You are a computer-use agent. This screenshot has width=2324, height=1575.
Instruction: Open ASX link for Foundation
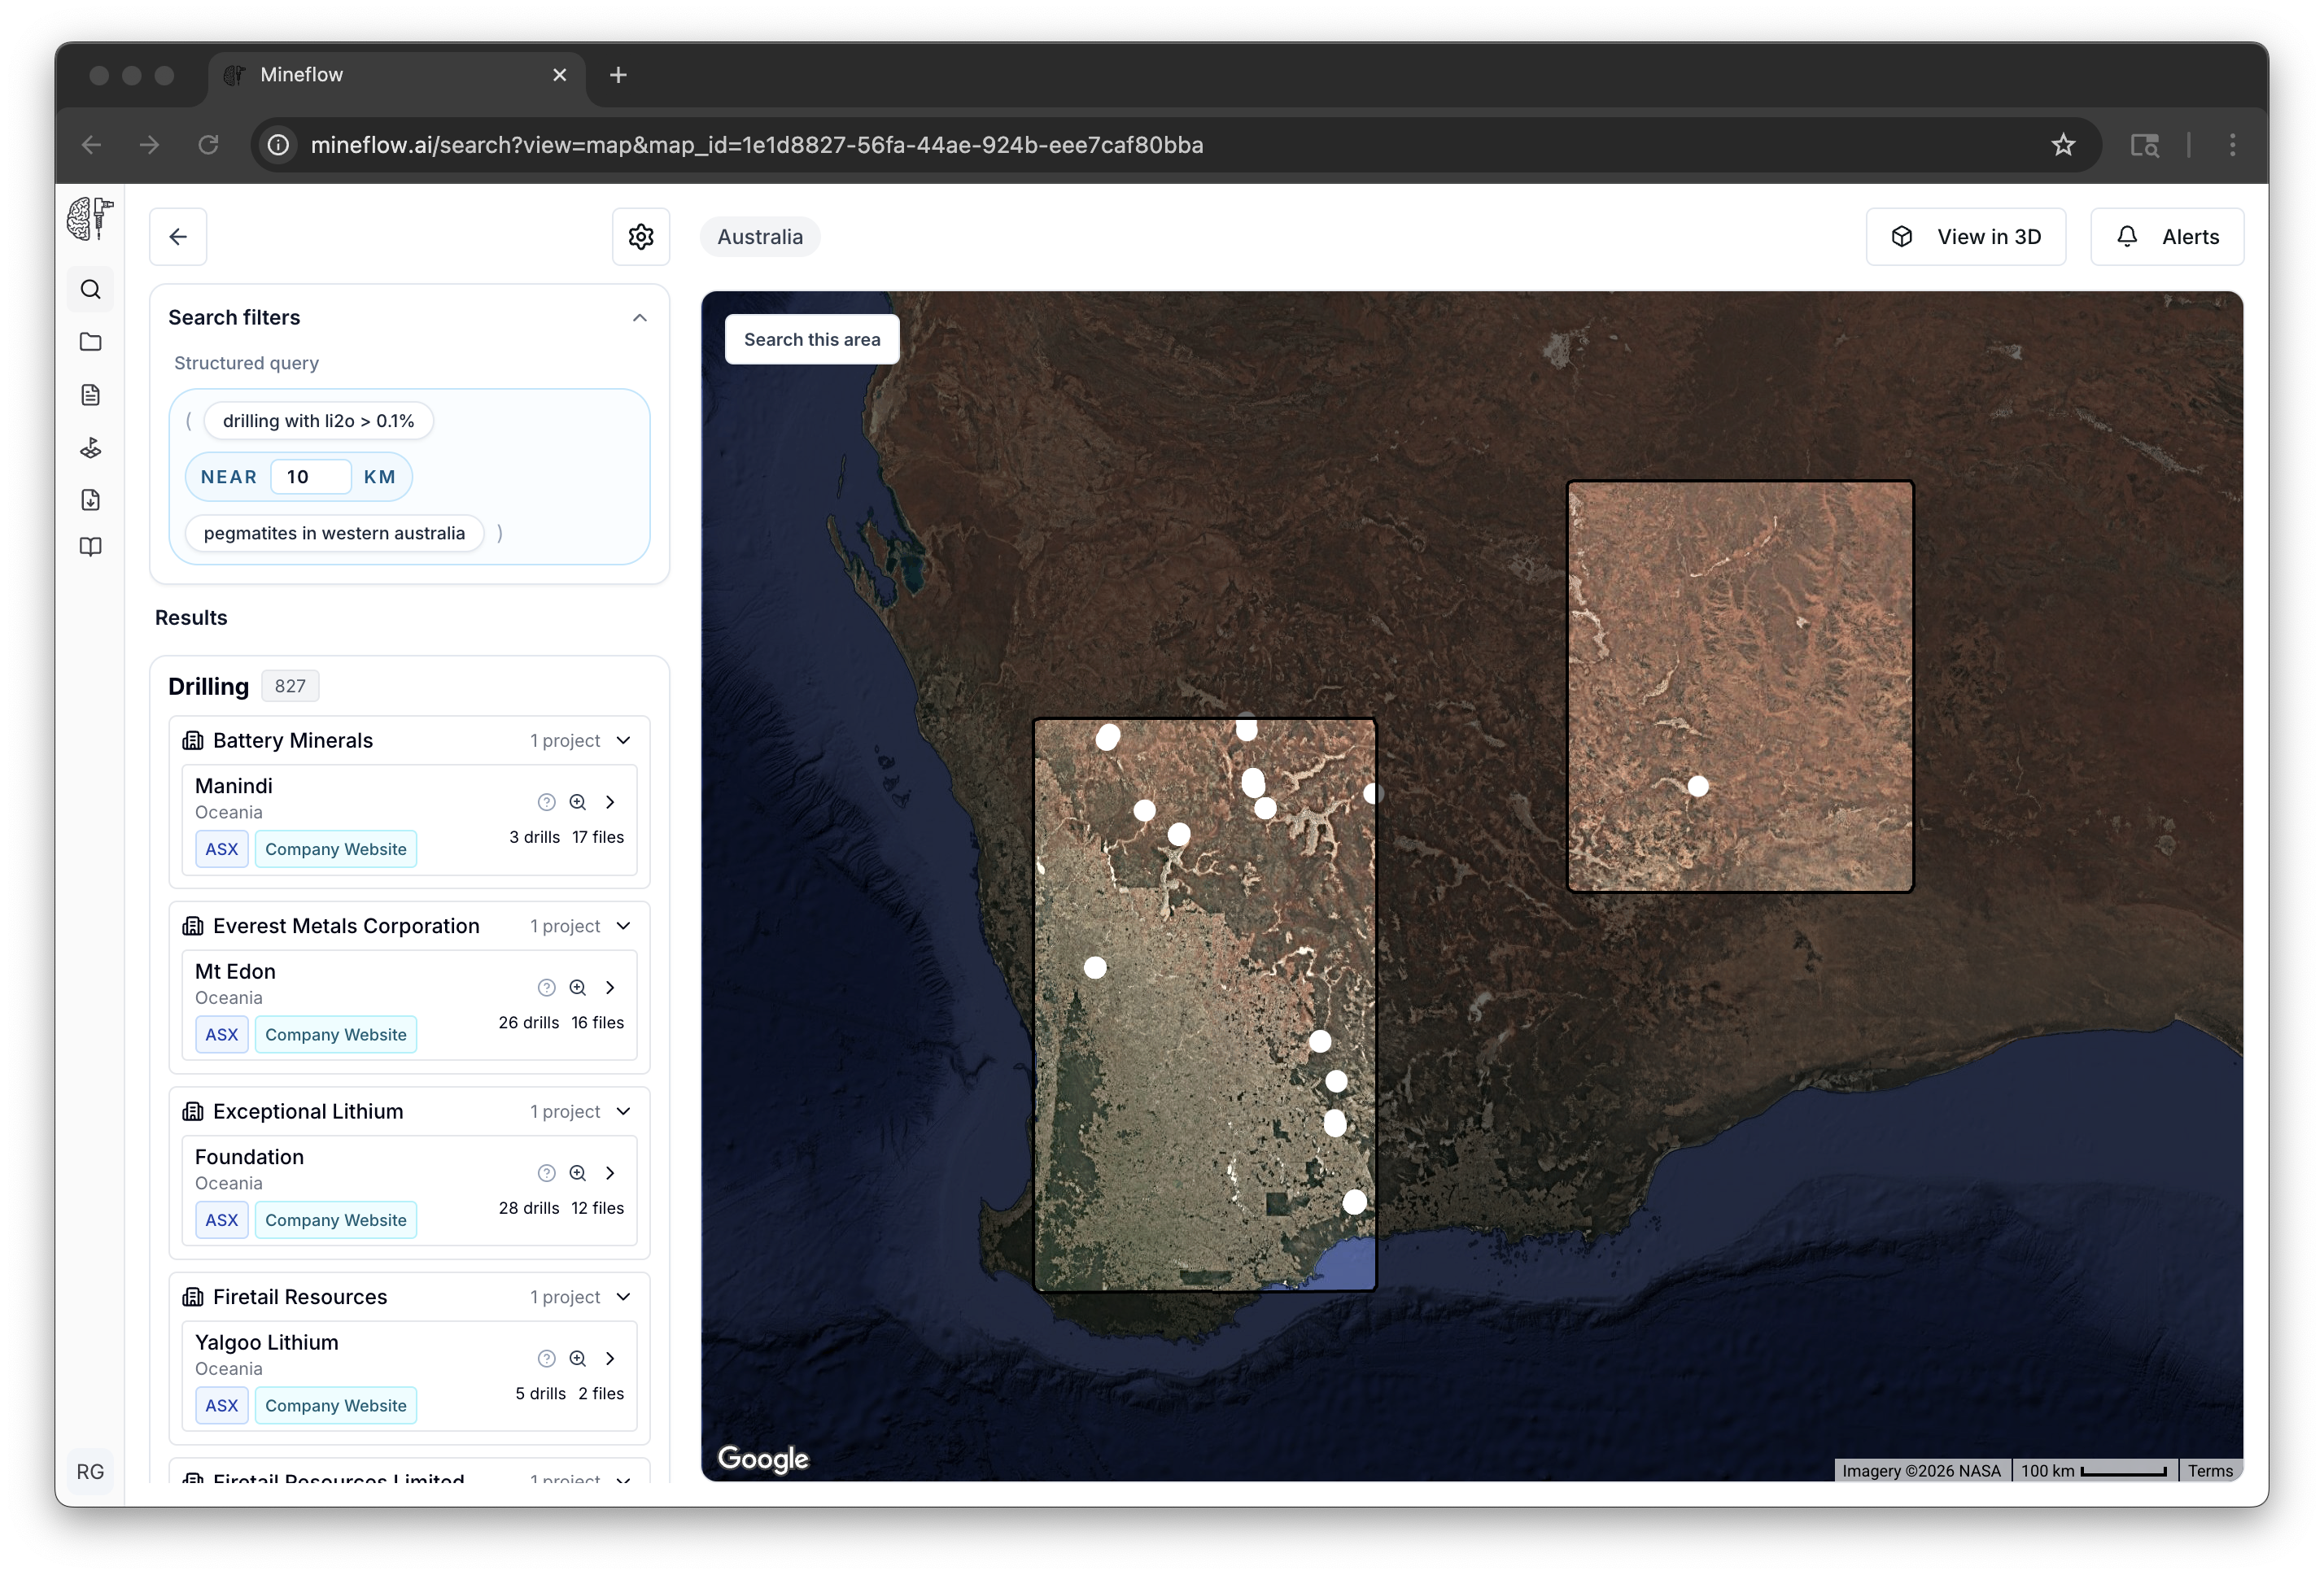tap(221, 1220)
